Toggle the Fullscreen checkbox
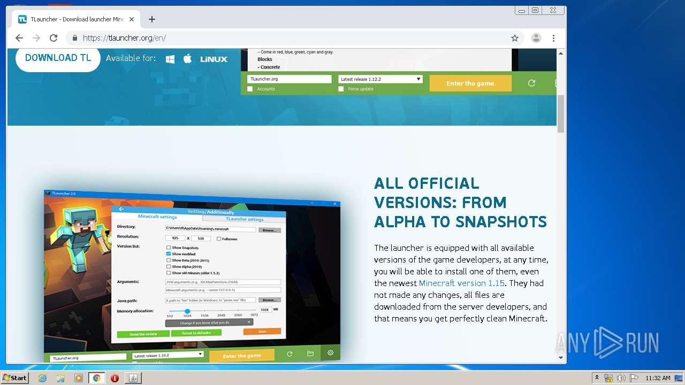 pos(219,238)
